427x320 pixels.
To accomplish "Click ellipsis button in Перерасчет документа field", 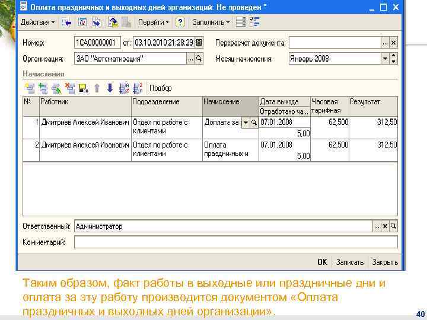I will [x=385, y=43].
